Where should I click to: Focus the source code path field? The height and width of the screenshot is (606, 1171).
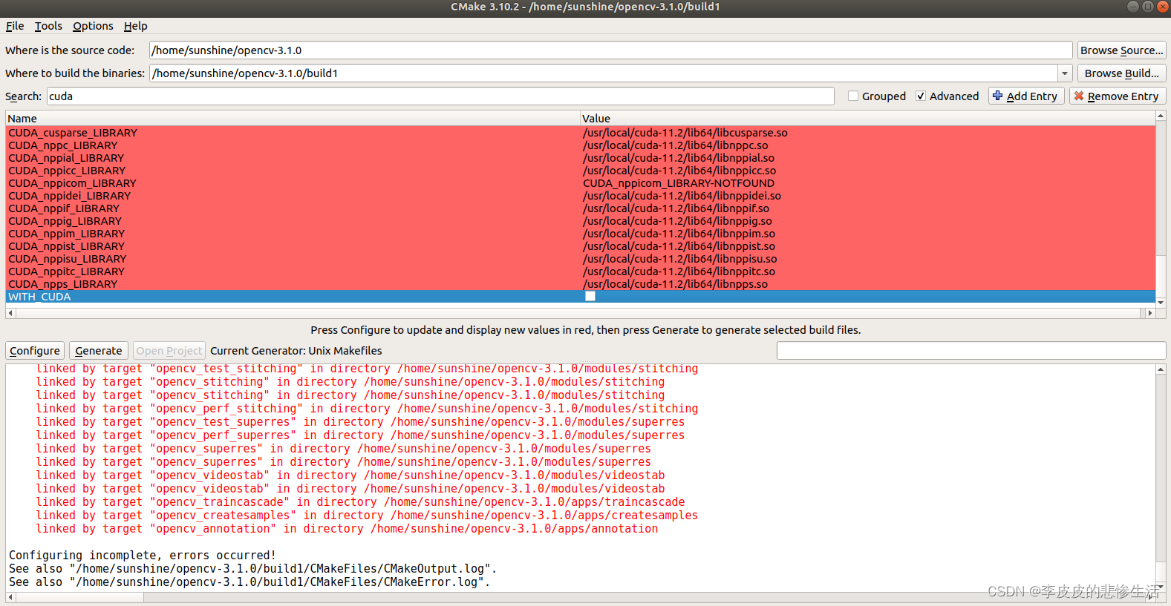[610, 50]
